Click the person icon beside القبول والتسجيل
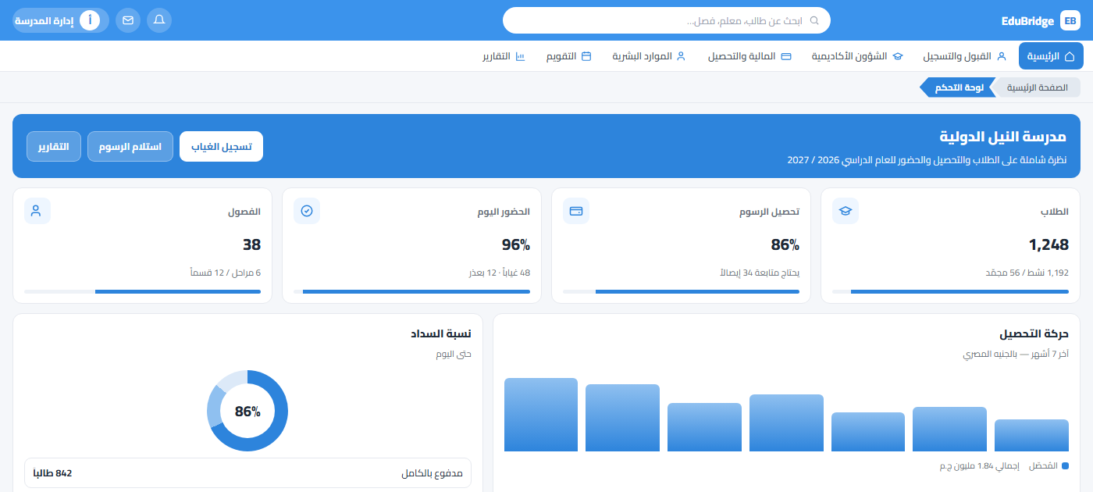The height and width of the screenshot is (492, 1093). pyautogui.click(x=1002, y=56)
